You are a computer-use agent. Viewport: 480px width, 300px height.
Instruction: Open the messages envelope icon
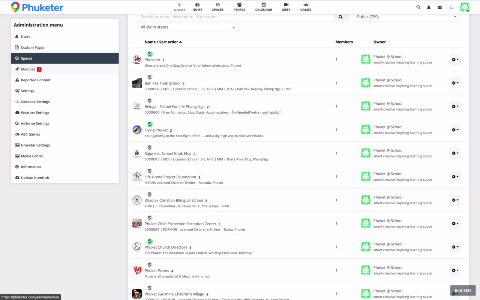pyautogui.click(x=439, y=7)
